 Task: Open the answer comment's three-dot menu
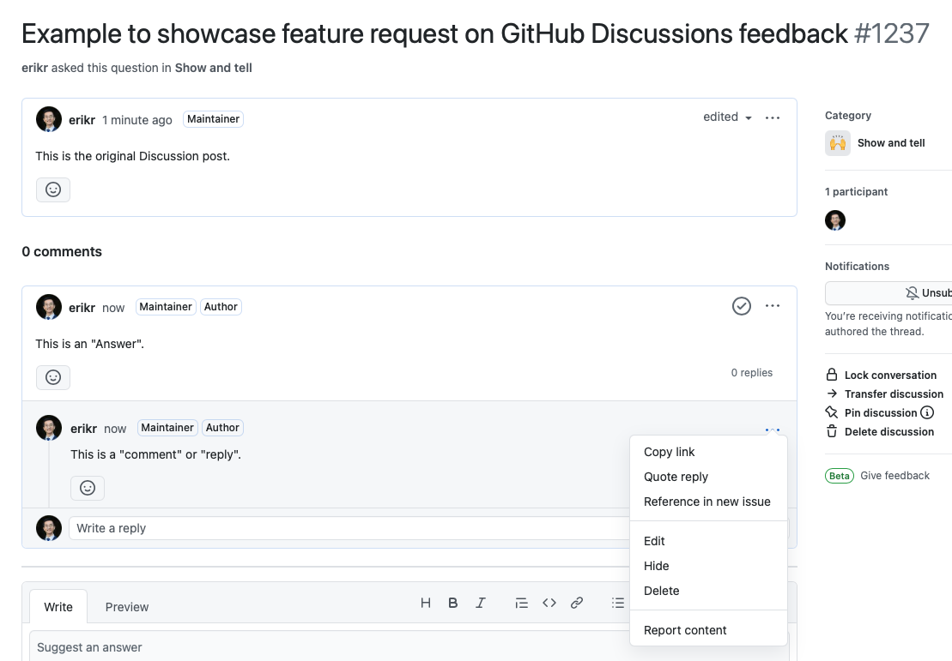pos(773,306)
